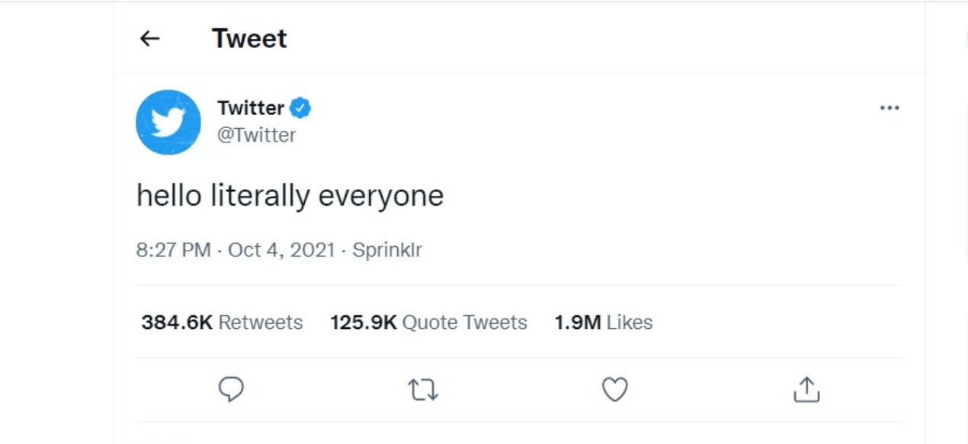The height and width of the screenshot is (444, 968).
Task: Click the 384.6K retweet count number
Action: click(x=177, y=322)
